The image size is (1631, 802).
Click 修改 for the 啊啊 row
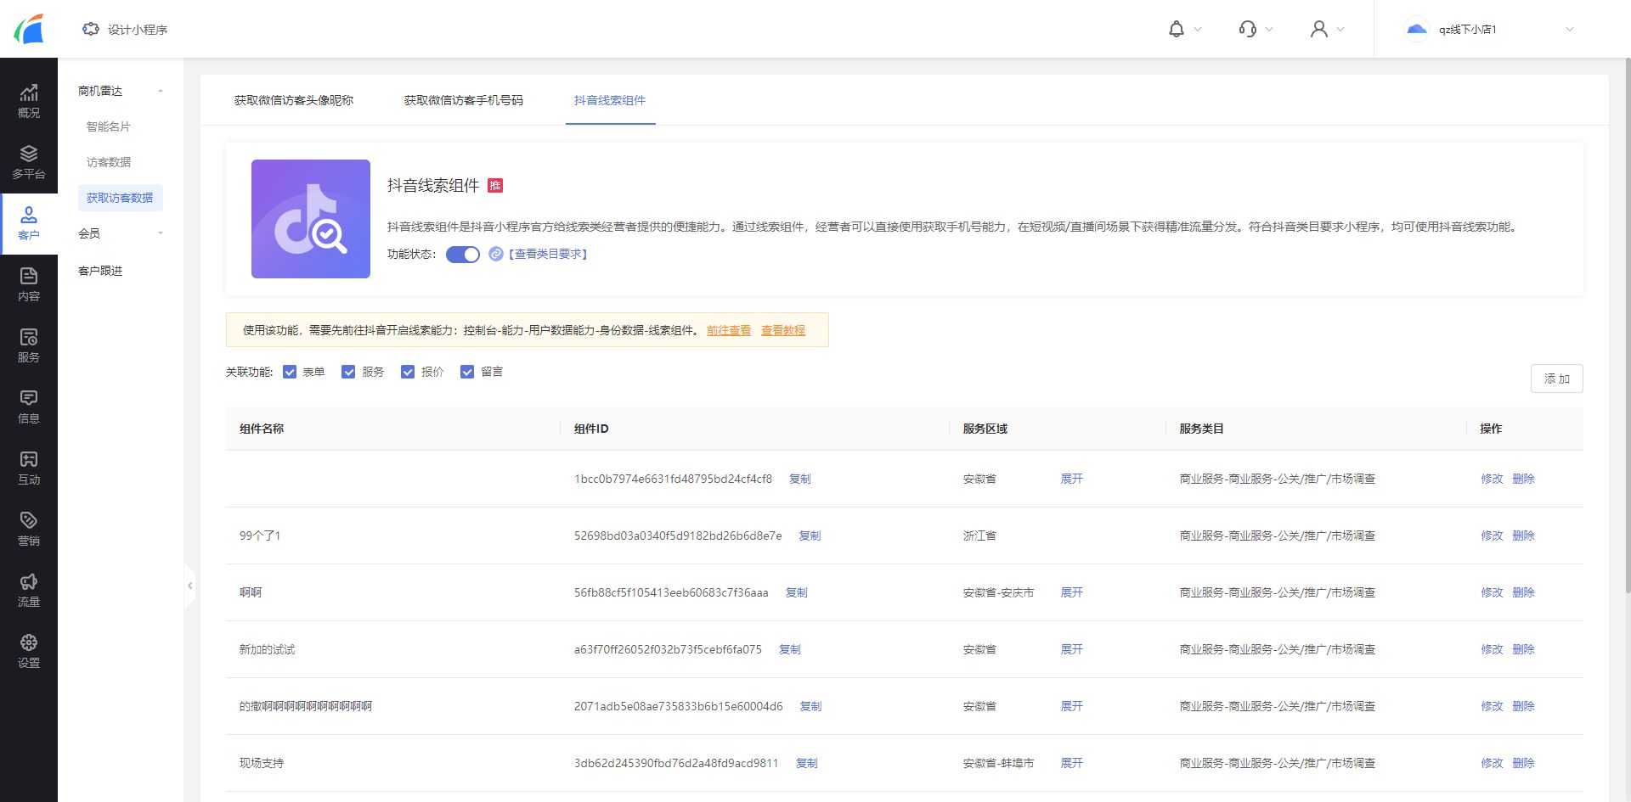[x=1492, y=592]
